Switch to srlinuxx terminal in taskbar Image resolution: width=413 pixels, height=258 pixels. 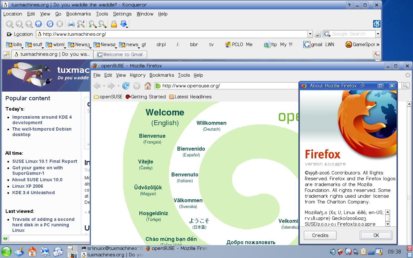click(112, 248)
